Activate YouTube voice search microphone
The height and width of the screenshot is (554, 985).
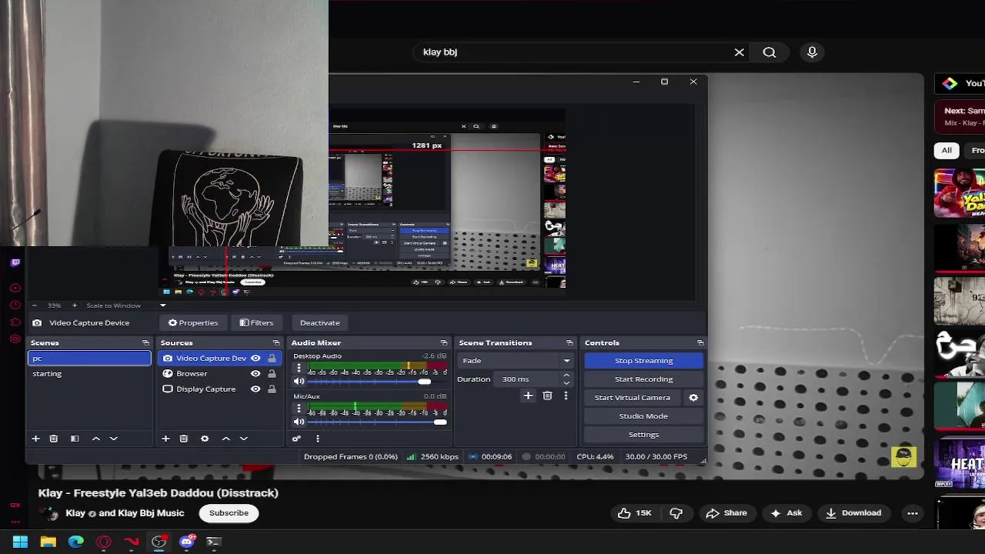coord(812,52)
